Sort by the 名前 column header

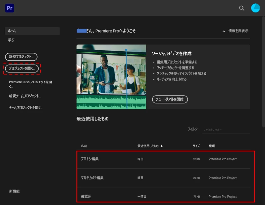[x=84, y=146]
